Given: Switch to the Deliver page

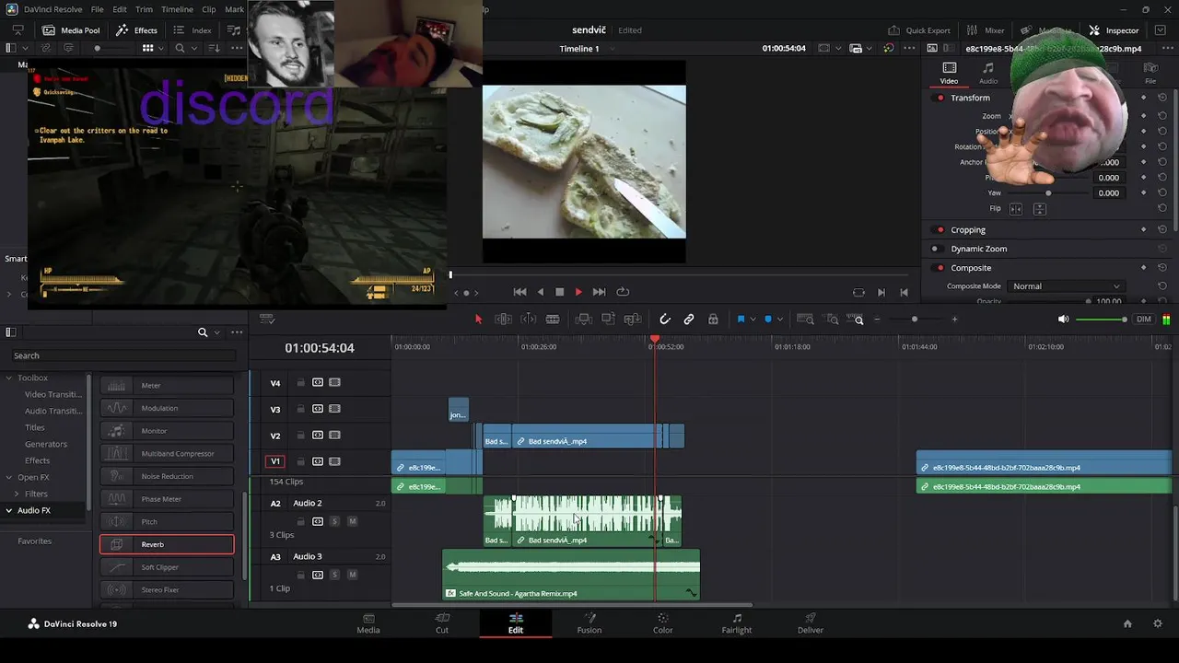Looking at the screenshot, I should tap(811, 623).
